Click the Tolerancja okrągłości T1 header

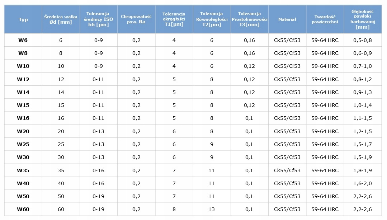coord(174,19)
